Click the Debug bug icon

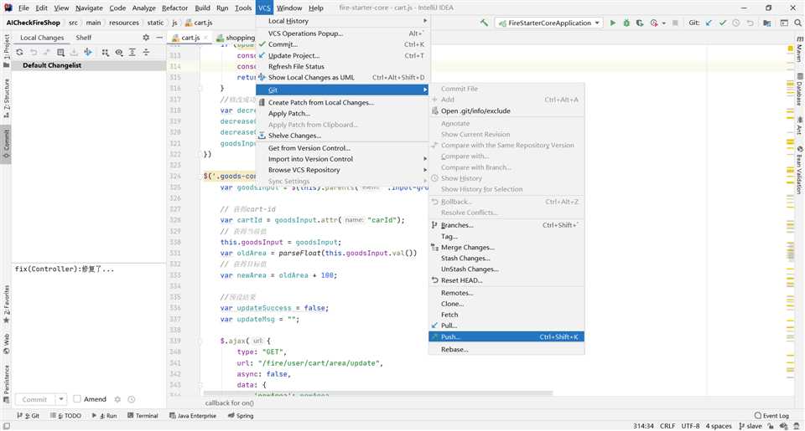[x=626, y=23]
